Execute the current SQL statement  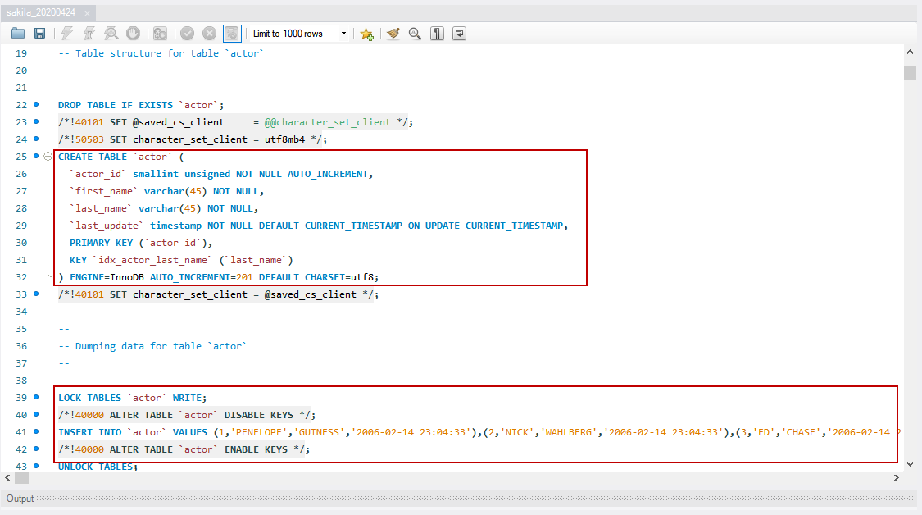pyautogui.click(x=89, y=33)
